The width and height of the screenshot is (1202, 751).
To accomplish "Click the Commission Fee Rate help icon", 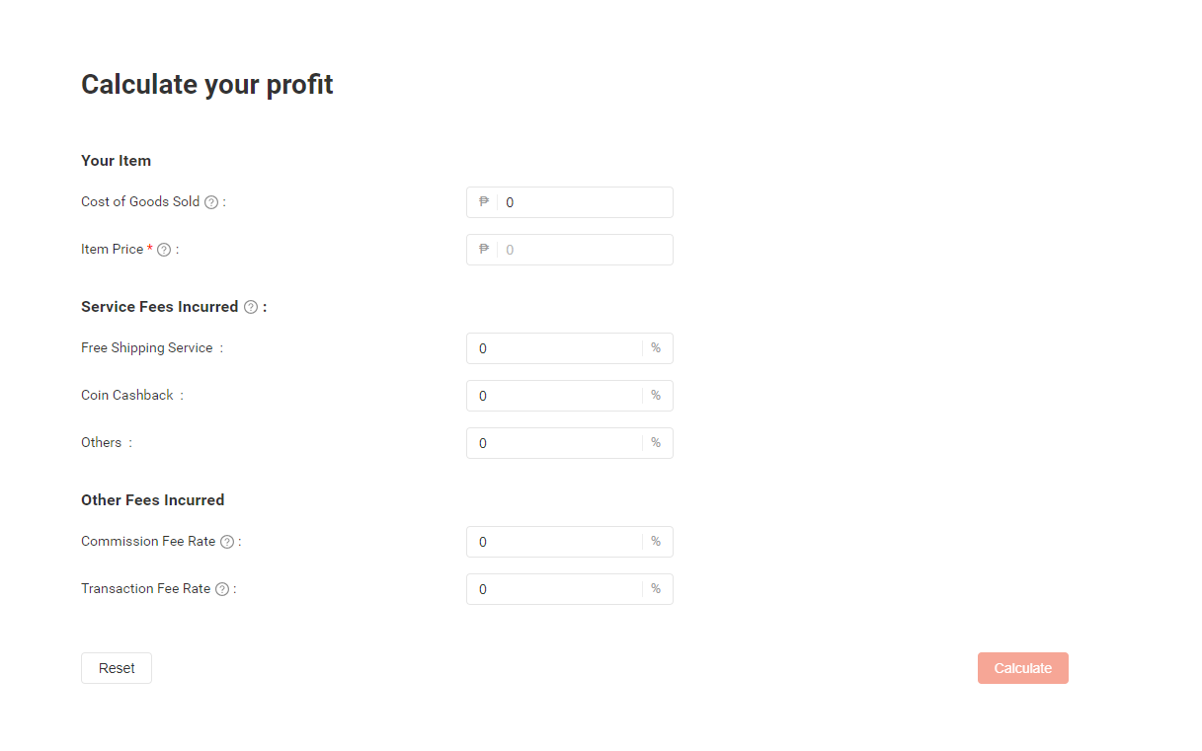I will click(227, 542).
